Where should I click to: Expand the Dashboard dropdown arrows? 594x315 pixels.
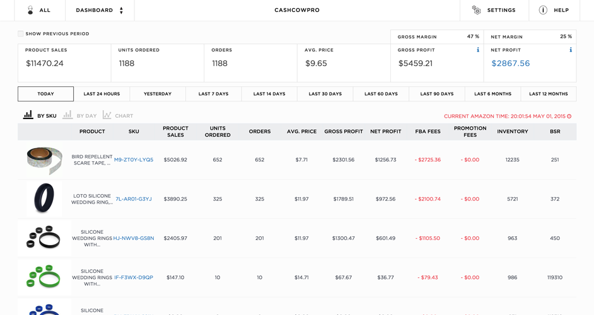tap(121, 10)
